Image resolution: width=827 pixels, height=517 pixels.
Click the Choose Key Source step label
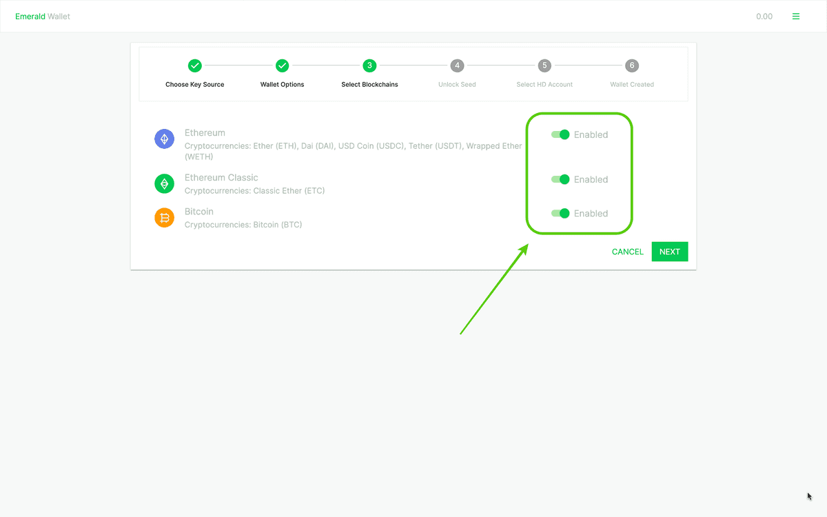coord(194,84)
